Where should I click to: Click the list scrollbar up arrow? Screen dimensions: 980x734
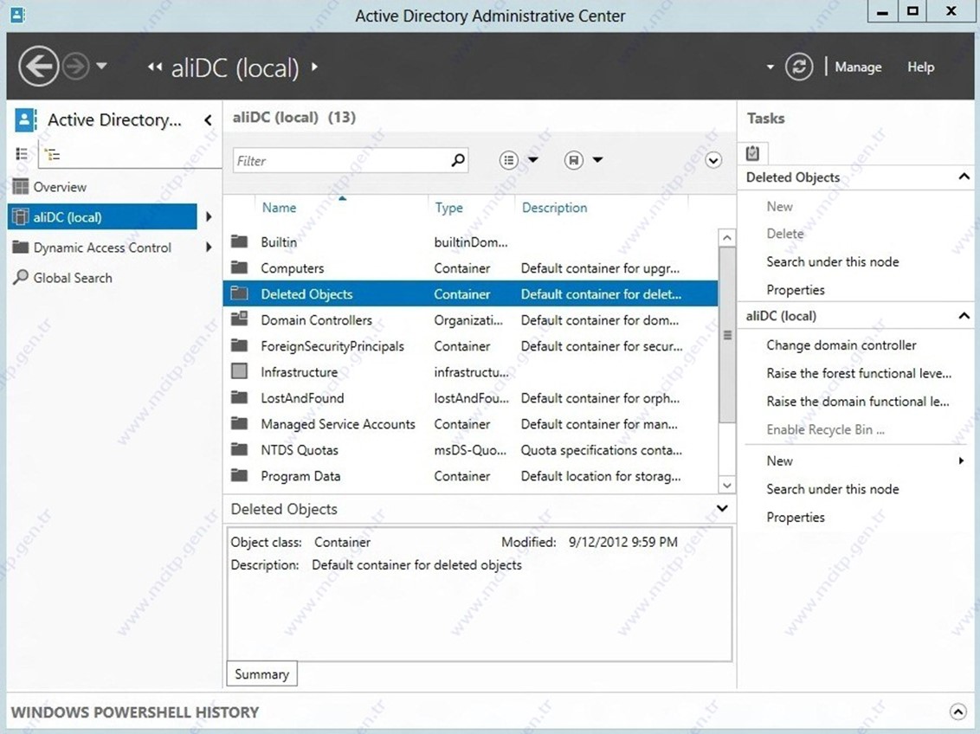[726, 237]
